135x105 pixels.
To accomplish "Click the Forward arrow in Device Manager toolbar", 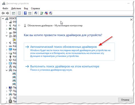I will pos(7,13).
